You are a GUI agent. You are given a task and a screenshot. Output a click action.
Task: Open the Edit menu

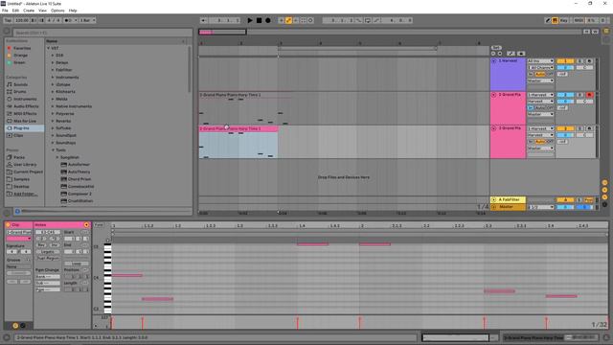[15, 11]
